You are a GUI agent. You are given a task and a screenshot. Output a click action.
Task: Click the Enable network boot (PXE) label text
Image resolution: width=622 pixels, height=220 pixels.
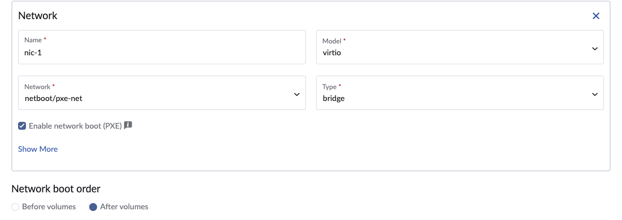pos(76,126)
